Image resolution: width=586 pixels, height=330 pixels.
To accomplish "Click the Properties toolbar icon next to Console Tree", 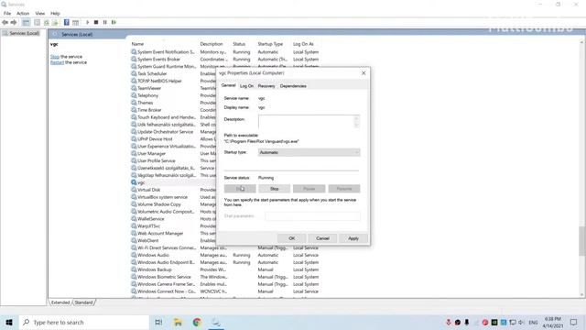I will (37, 22).
